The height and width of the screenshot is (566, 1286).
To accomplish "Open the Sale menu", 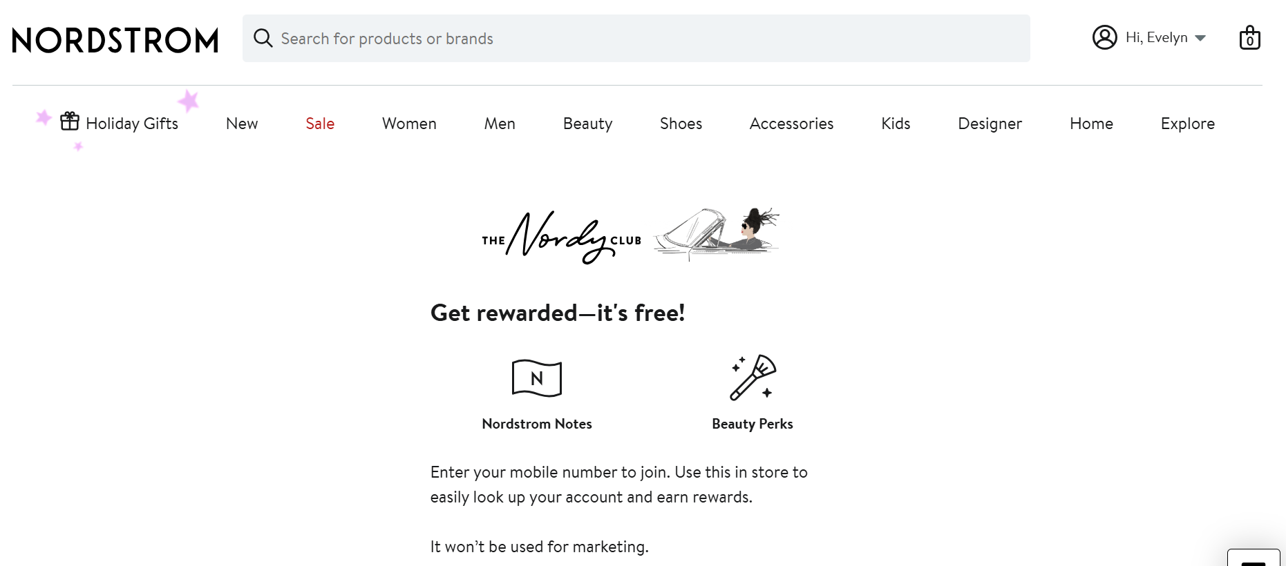I will [x=320, y=124].
